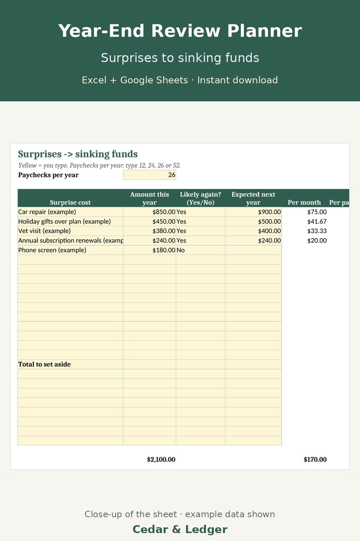Click the 'Cedar & Ledger' brand name

pyautogui.click(x=180, y=529)
